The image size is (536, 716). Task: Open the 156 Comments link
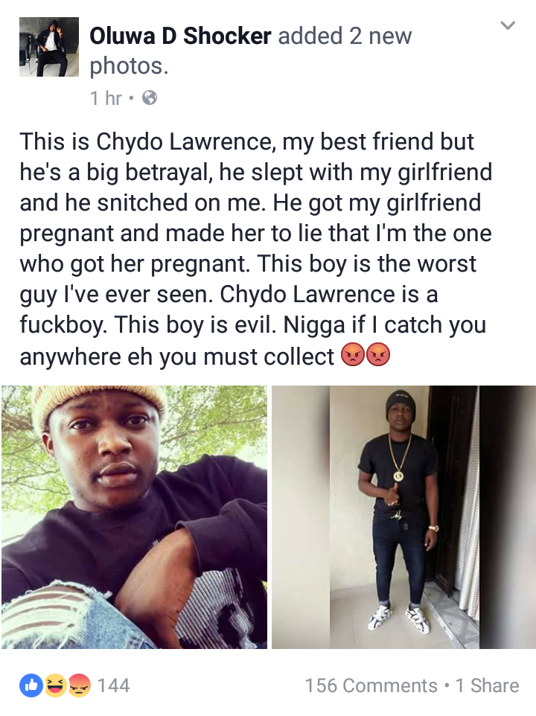click(x=371, y=686)
